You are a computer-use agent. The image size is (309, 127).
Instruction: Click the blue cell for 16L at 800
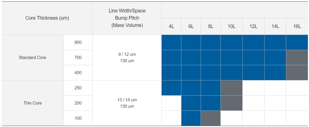tap(297, 42)
